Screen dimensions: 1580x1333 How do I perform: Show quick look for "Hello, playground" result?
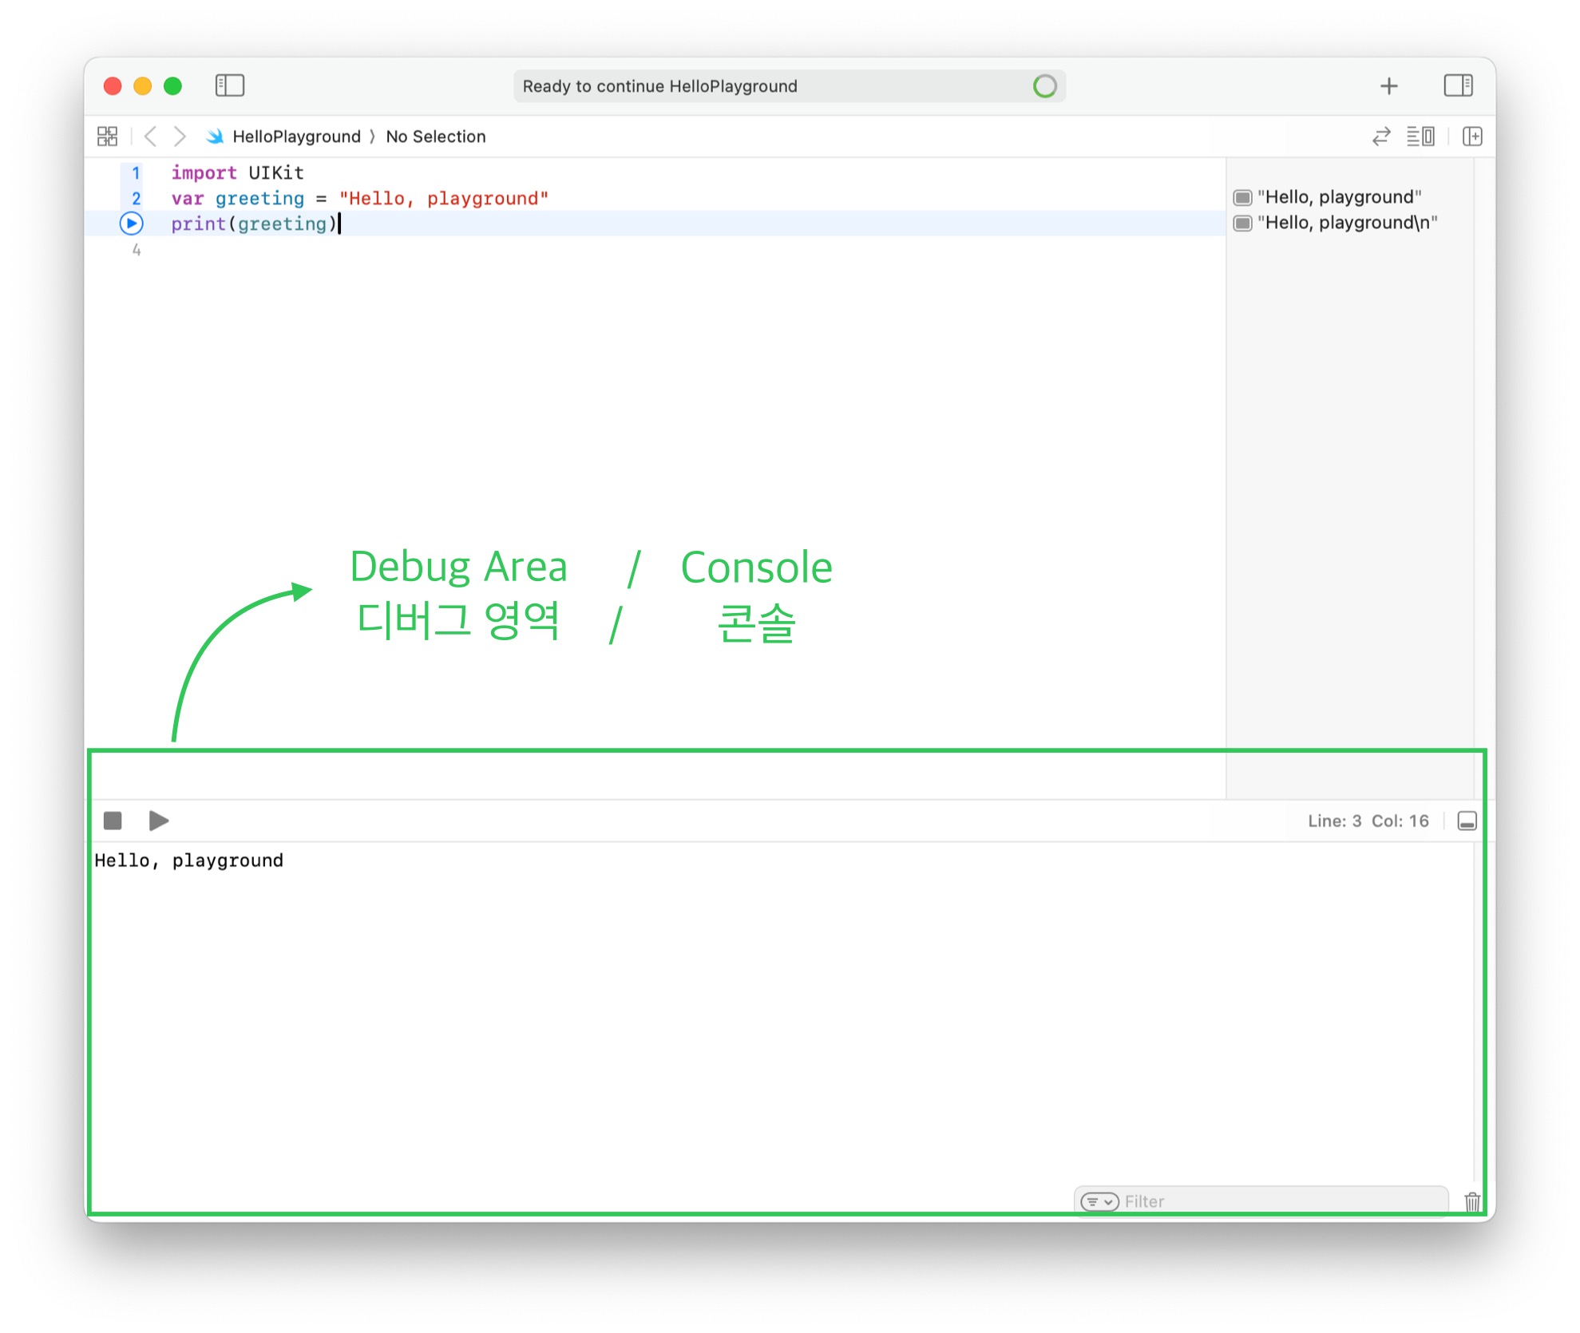1242,197
